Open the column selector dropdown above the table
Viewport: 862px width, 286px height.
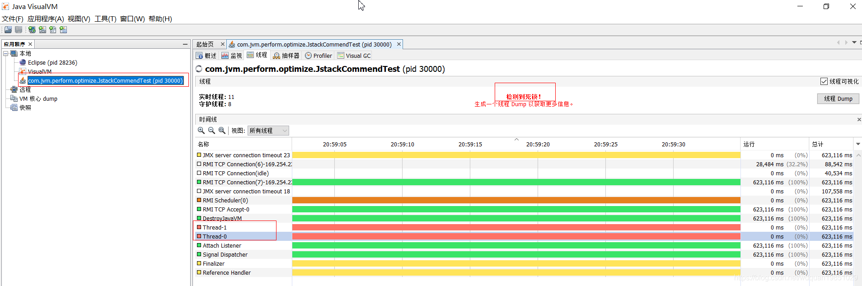pos(858,144)
